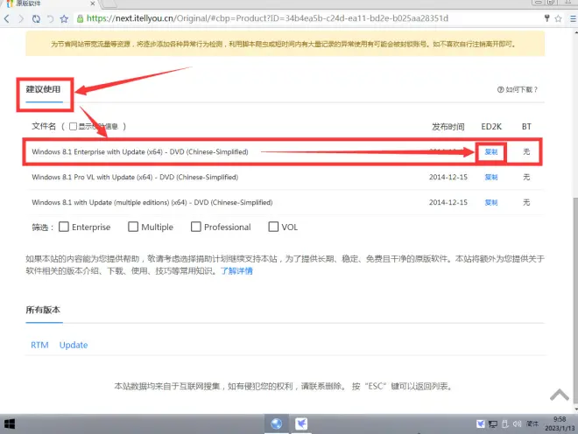Click the star icon right of address bar
This screenshot has width=578, height=434.
coord(558,18)
